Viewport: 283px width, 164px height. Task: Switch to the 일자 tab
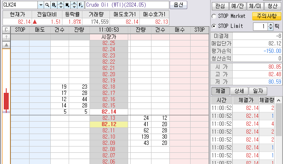(258, 91)
